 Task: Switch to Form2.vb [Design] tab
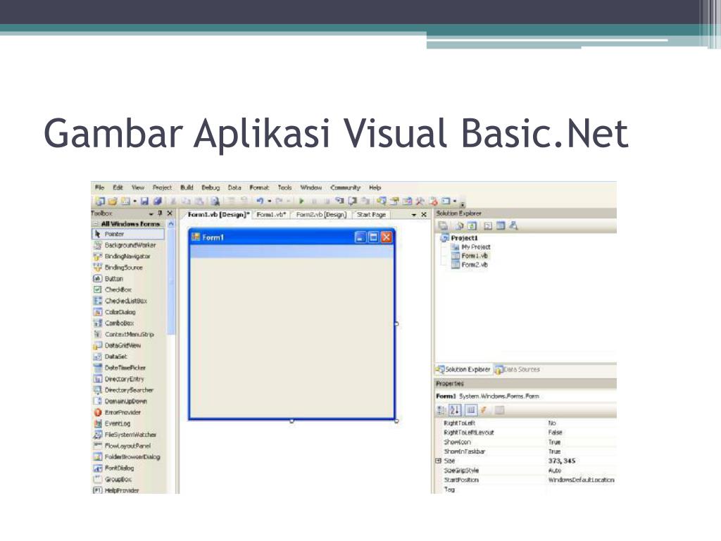[x=321, y=215]
